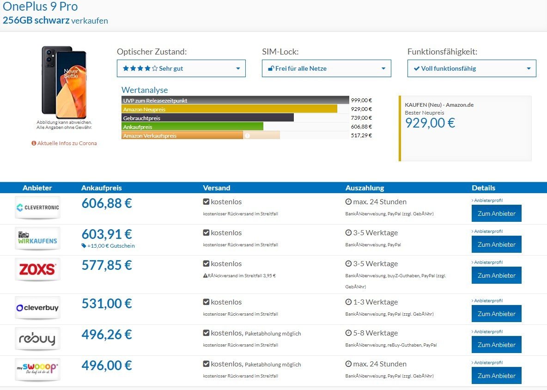Screen dimensions: 547x390
Task: Click the info circle icon beside Aktuelle Infos
Action: (x=34, y=143)
